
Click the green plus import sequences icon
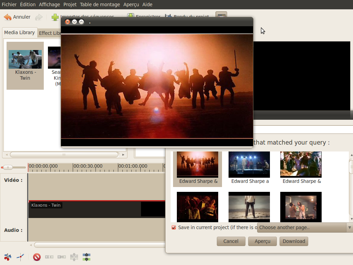pos(55,17)
